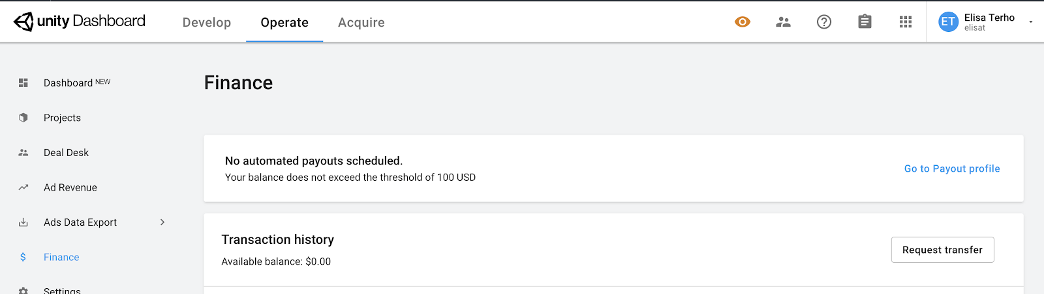Click the Deal Desk people icon

tap(23, 153)
